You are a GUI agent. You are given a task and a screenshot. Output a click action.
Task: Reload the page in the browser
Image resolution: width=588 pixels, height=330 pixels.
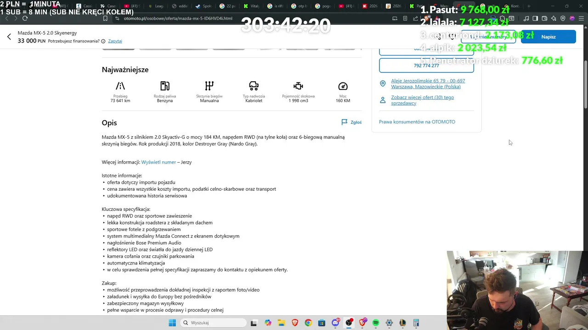click(x=25, y=18)
